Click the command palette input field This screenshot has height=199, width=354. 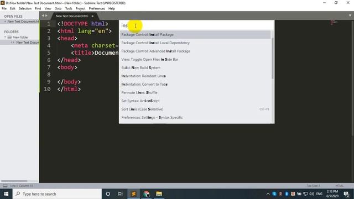pos(196,25)
